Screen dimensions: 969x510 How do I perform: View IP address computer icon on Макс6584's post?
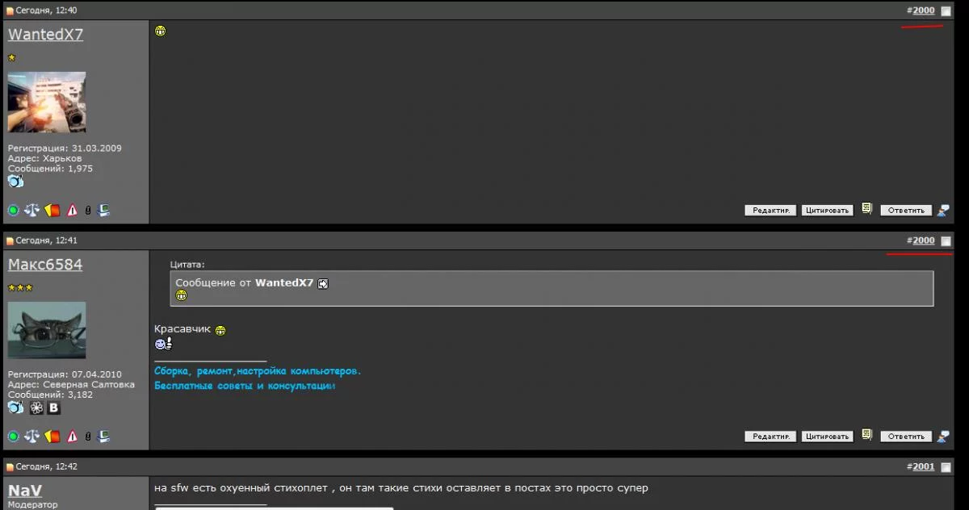(x=103, y=436)
